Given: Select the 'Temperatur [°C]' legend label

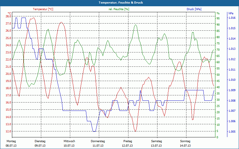Looking at the screenshot, I should 43,9.
